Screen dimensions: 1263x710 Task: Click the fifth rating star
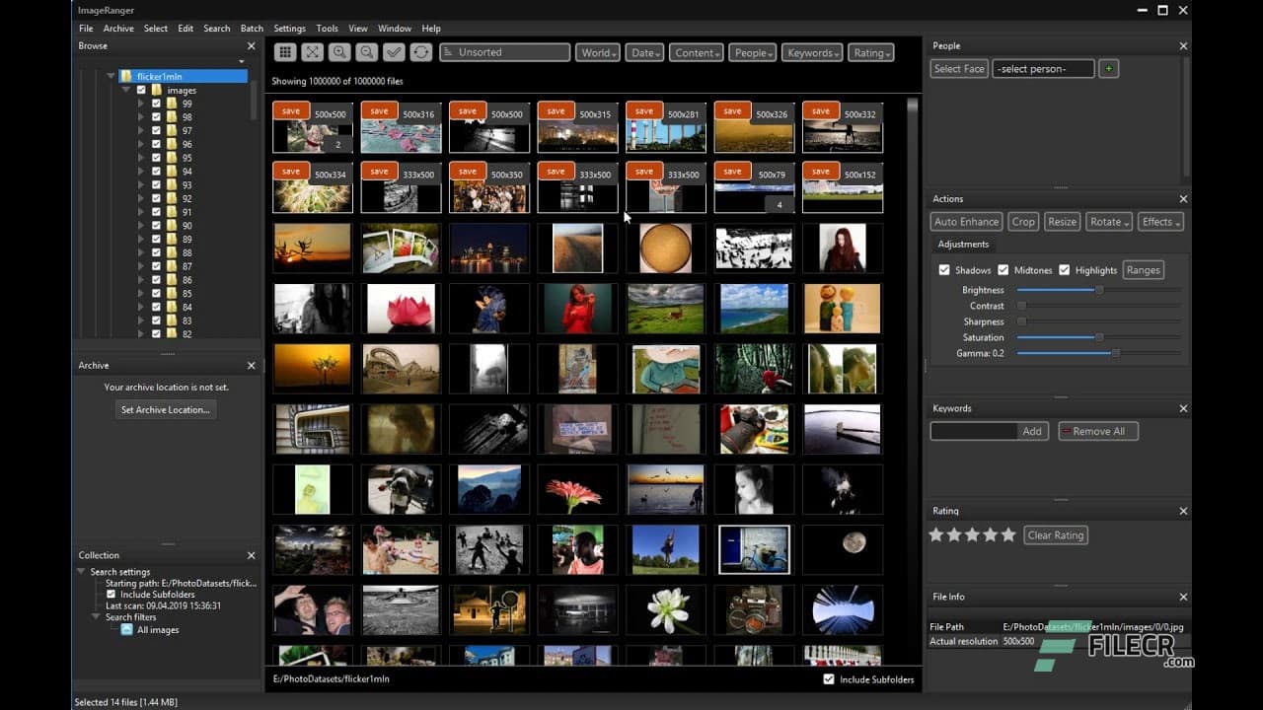(1007, 534)
